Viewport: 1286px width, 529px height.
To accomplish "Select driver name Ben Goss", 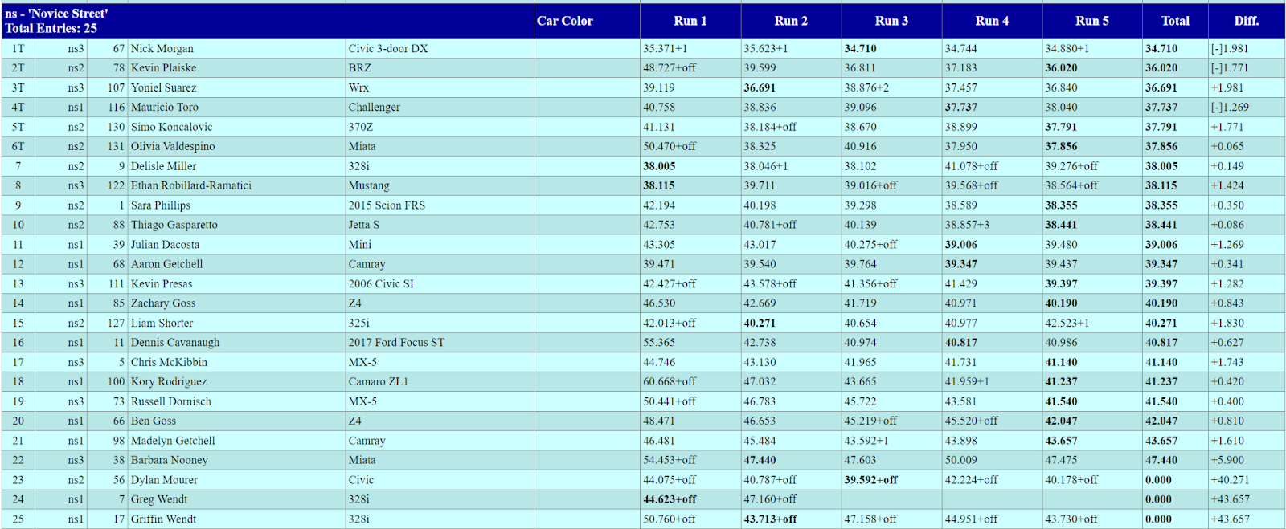I will pos(154,421).
